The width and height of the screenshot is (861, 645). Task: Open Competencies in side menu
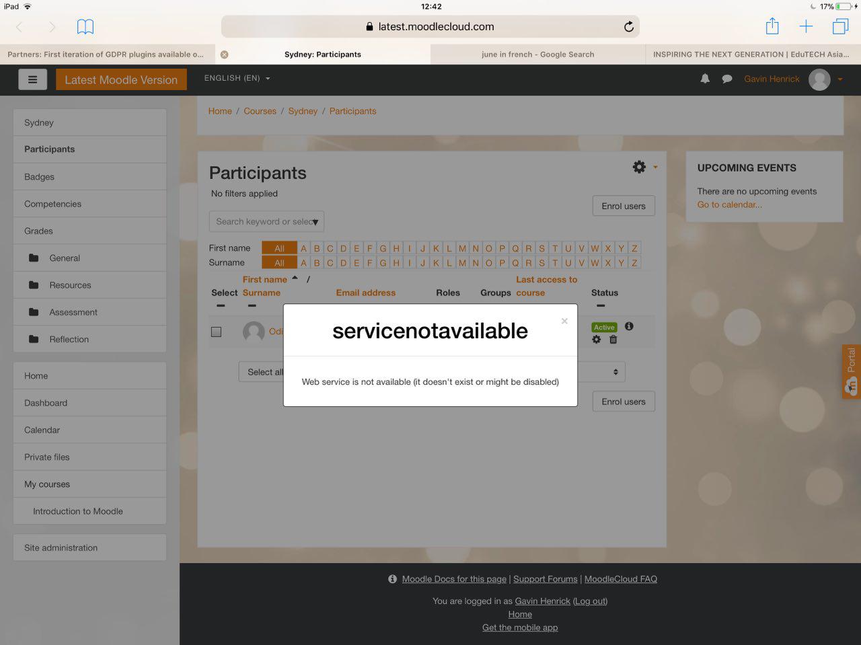pos(89,204)
